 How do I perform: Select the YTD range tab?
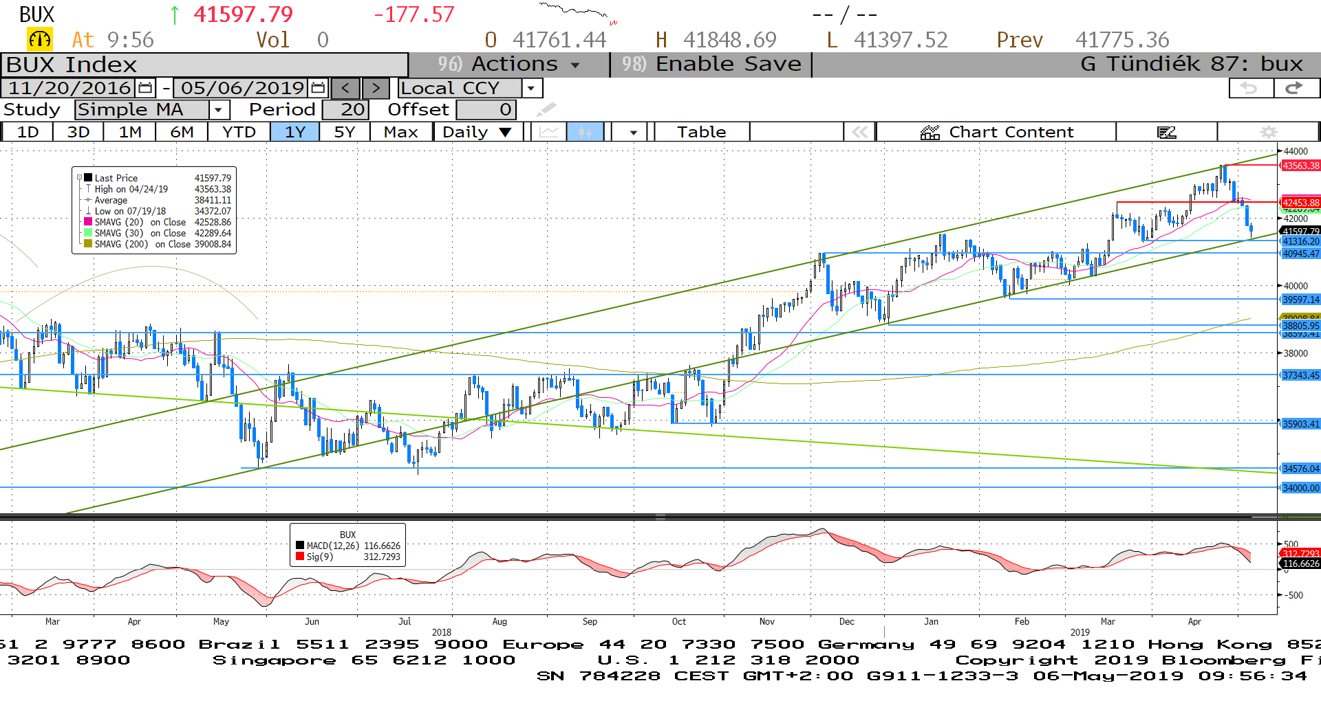point(239,132)
